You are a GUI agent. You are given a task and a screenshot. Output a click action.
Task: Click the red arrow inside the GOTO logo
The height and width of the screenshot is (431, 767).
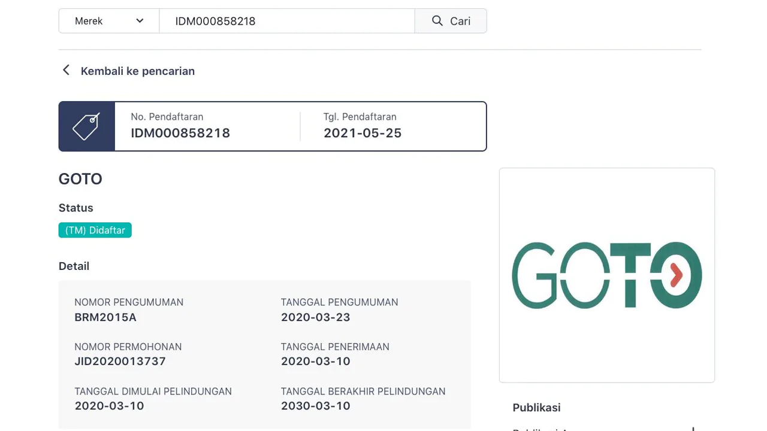(677, 275)
